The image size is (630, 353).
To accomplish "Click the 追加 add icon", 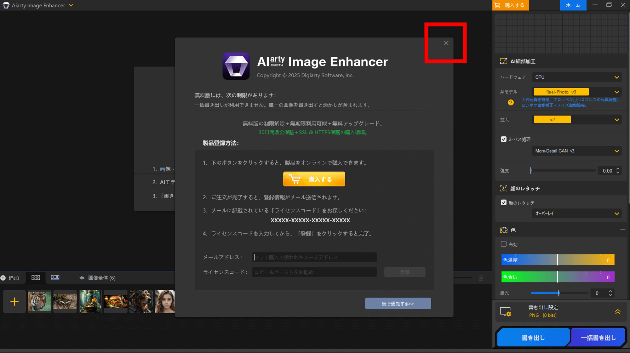I will [x=3, y=278].
